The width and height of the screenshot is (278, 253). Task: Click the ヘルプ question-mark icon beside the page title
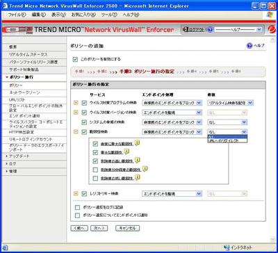(250, 46)
